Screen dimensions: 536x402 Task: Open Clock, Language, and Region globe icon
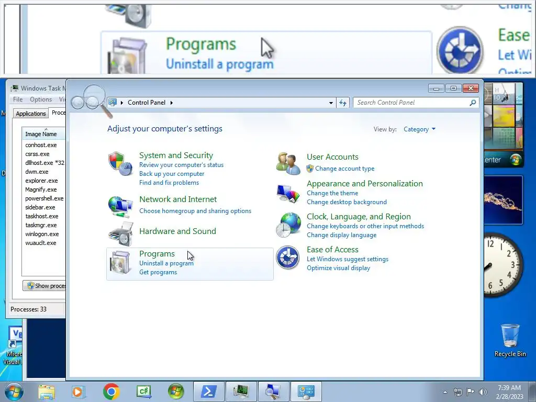(x=288, y=225)
